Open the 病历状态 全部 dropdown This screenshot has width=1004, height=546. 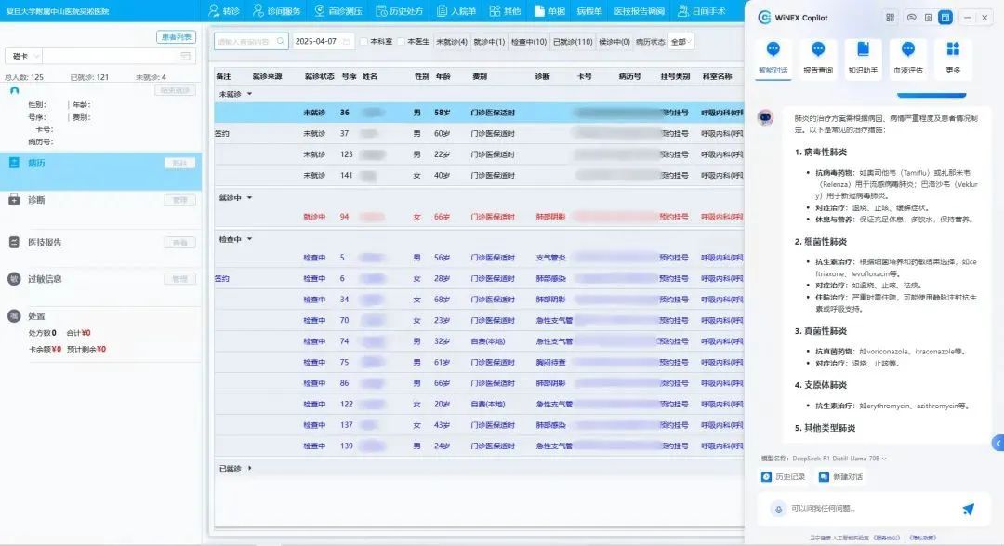tap(681, 42)
